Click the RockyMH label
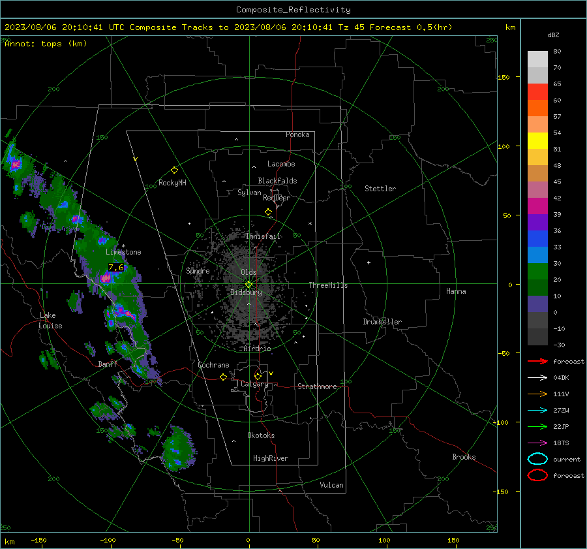Screen dimensions: 587x549 pyautogui.click(x=172, y=183)
